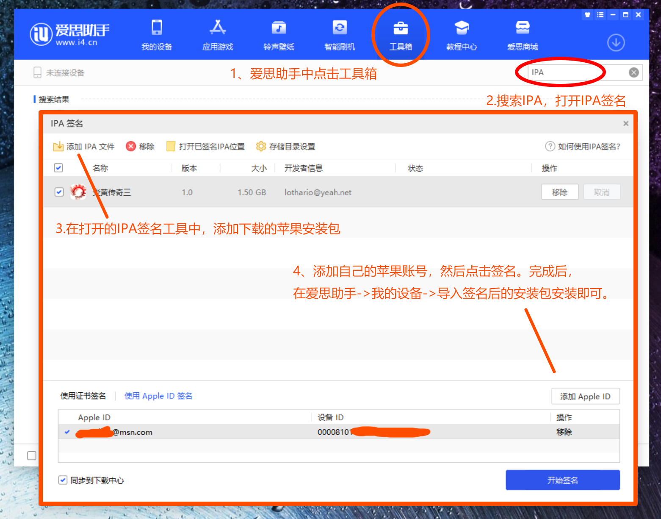Click 添加 IPA 文件
The image size is (661, 519).
tap(84, 147)
